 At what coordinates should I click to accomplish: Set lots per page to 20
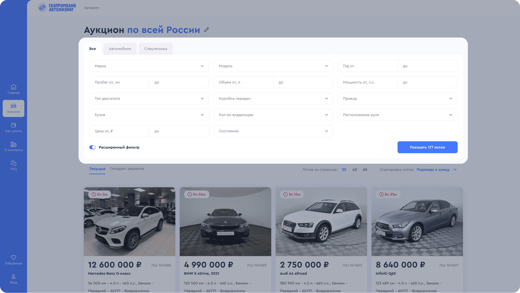(344, 169)
